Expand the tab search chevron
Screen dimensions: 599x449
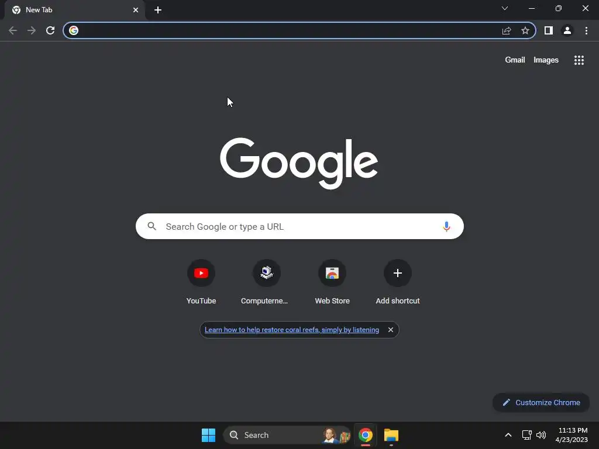[505, 8]
